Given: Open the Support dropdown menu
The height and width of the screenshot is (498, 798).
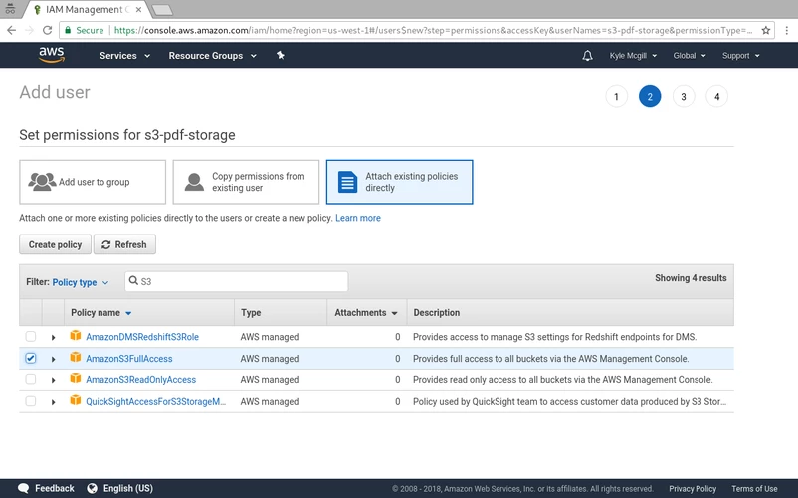Looking at the screenshot, I should click(740, 56).
